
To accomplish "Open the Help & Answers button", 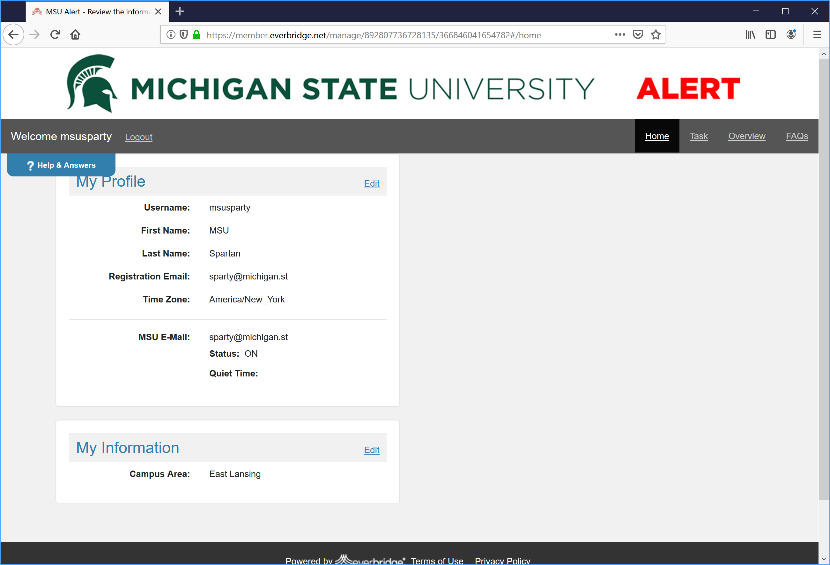I will [x=61, y=165].
